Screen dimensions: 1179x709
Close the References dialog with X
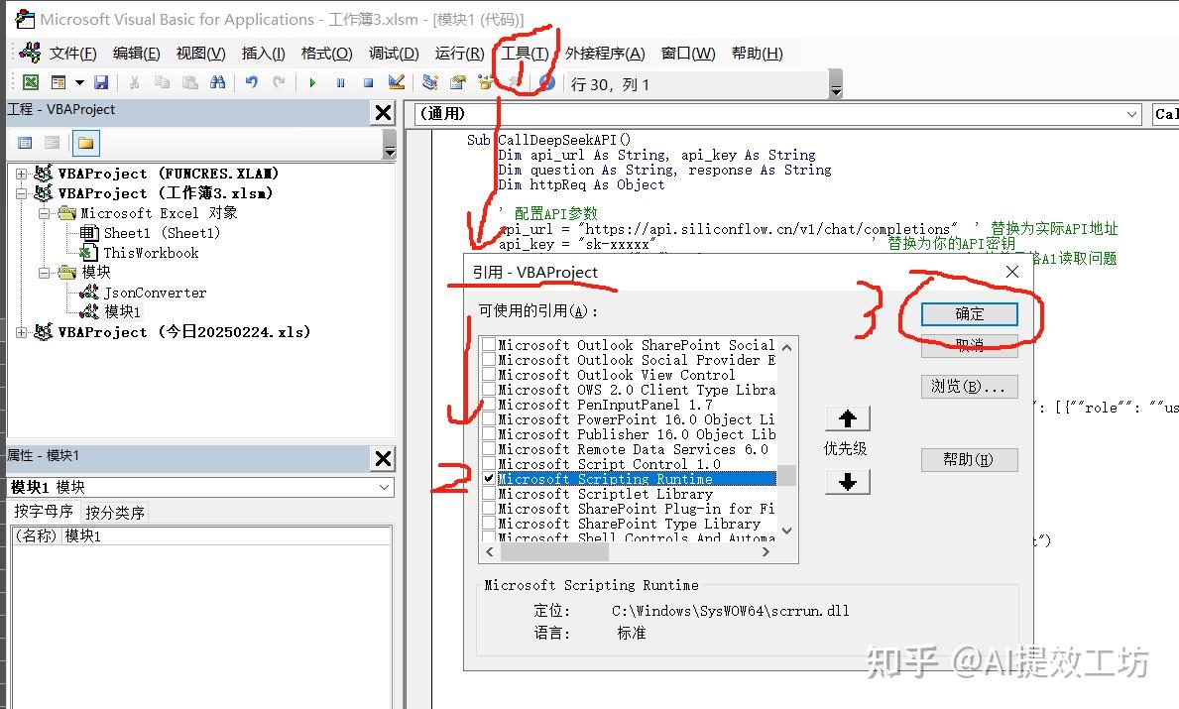1012,272
